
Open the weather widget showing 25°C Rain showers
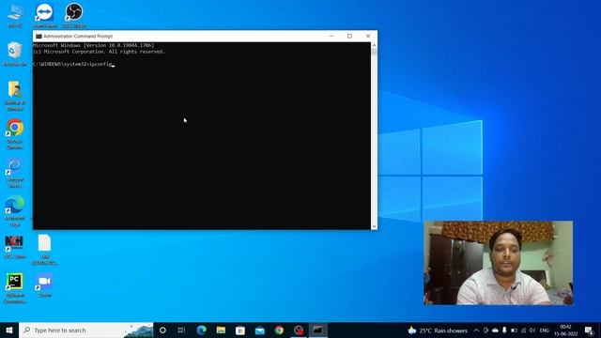(438, 330)
